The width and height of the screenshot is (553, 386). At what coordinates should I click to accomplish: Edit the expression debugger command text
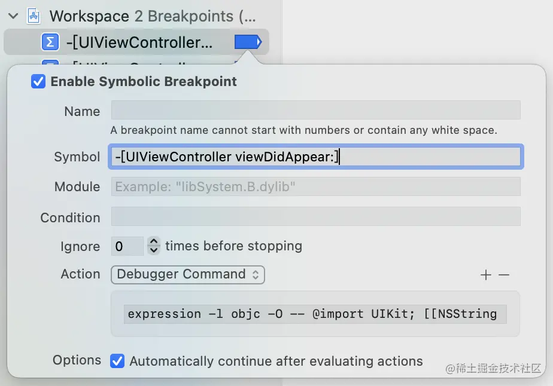315,314
